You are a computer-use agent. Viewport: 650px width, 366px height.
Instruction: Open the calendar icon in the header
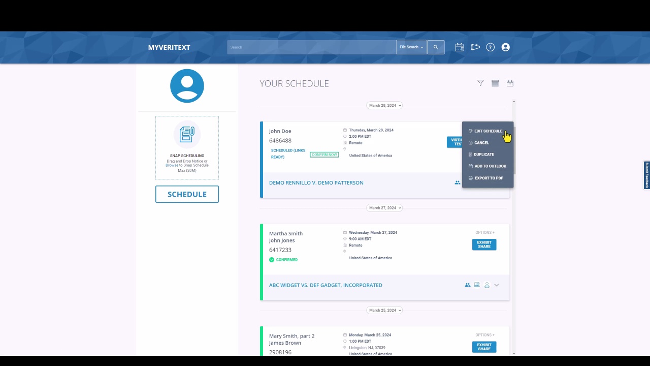(460, 47)
